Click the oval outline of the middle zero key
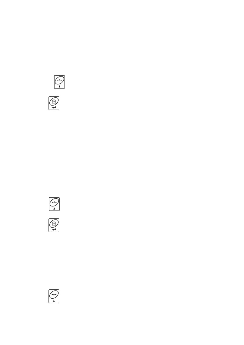This screenshot has width=244, height=345. (54, 202)
